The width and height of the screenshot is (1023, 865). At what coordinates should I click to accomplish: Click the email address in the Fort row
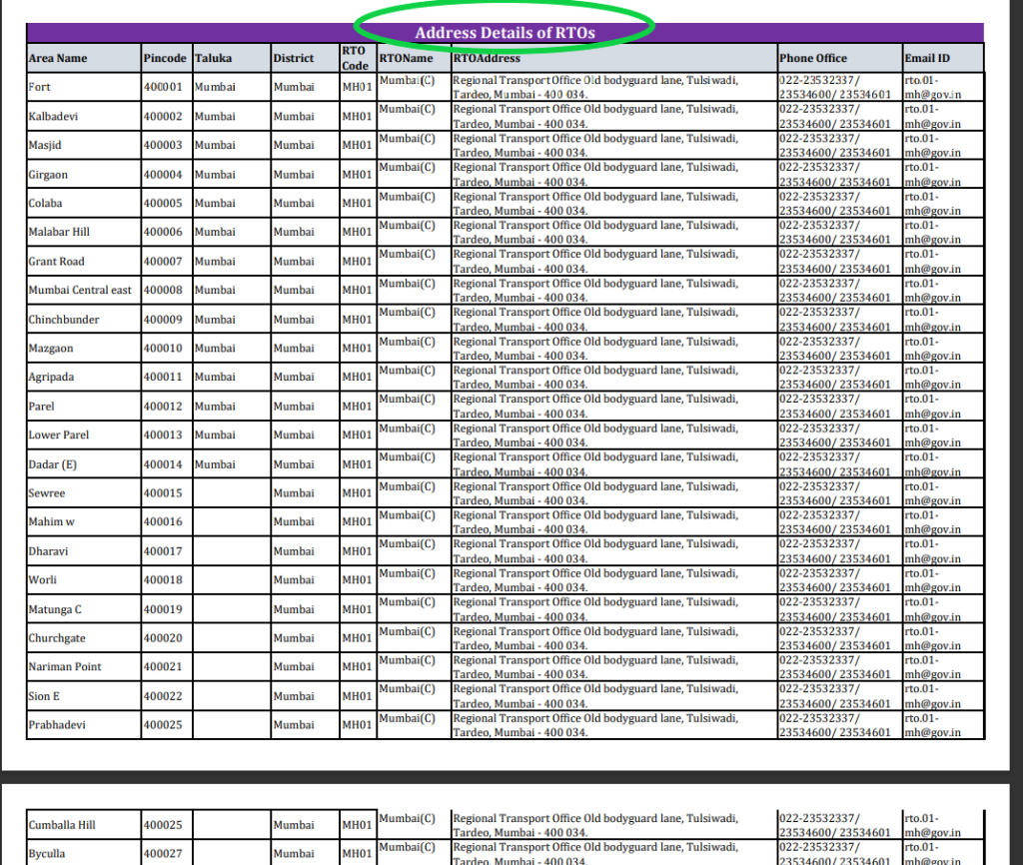(x=932, y=87)
